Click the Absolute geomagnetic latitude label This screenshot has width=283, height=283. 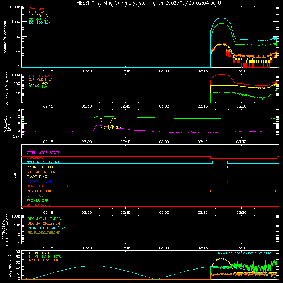click(244, 253)
